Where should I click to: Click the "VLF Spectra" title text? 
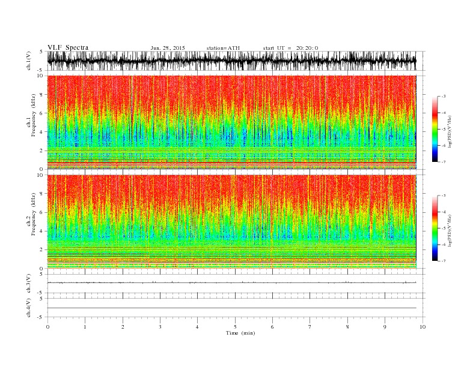click(x=68, y=47)
